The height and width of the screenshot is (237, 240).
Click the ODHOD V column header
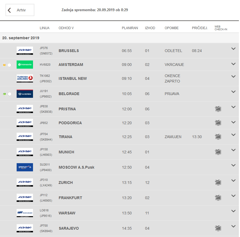click(66, 28)
